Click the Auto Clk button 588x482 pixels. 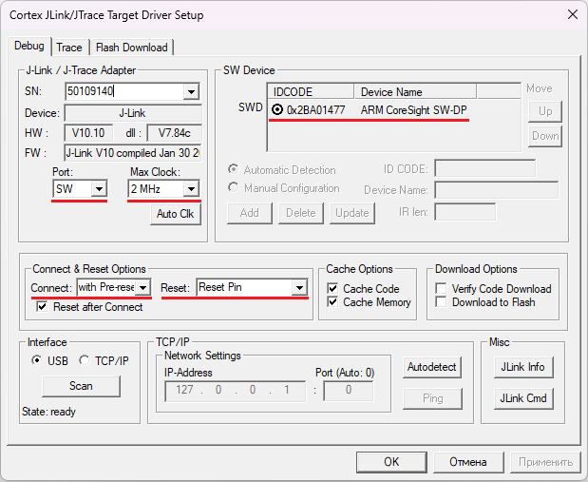tap(175, 214)
